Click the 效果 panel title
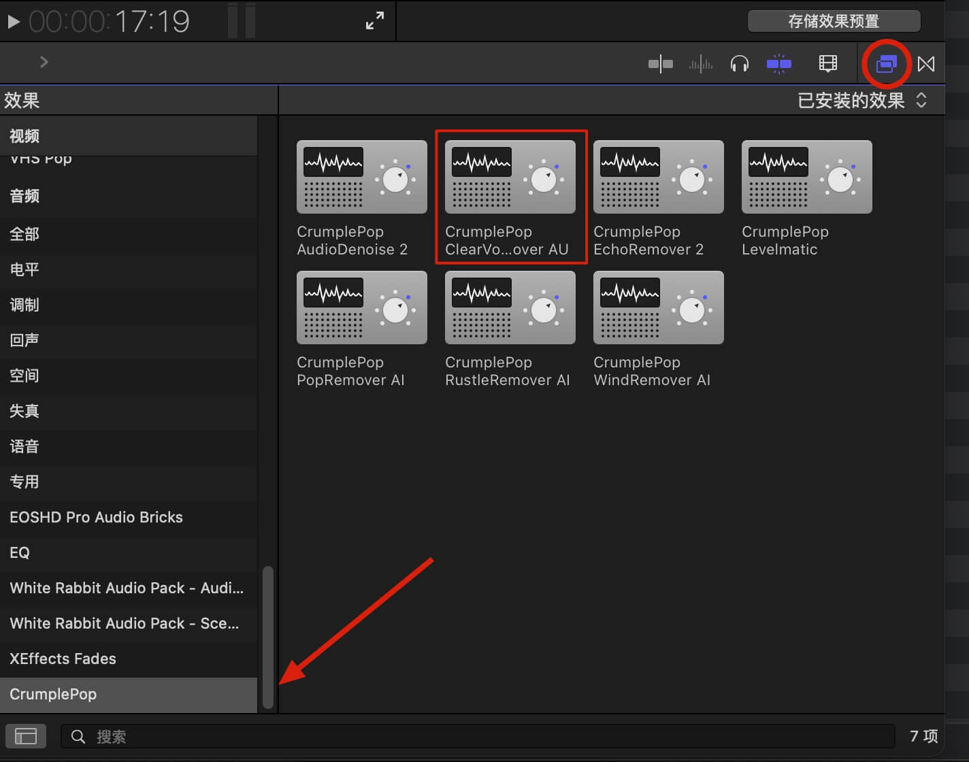Image resolution: width=969 pixels, height=762 pixels. tap(22, 101)
